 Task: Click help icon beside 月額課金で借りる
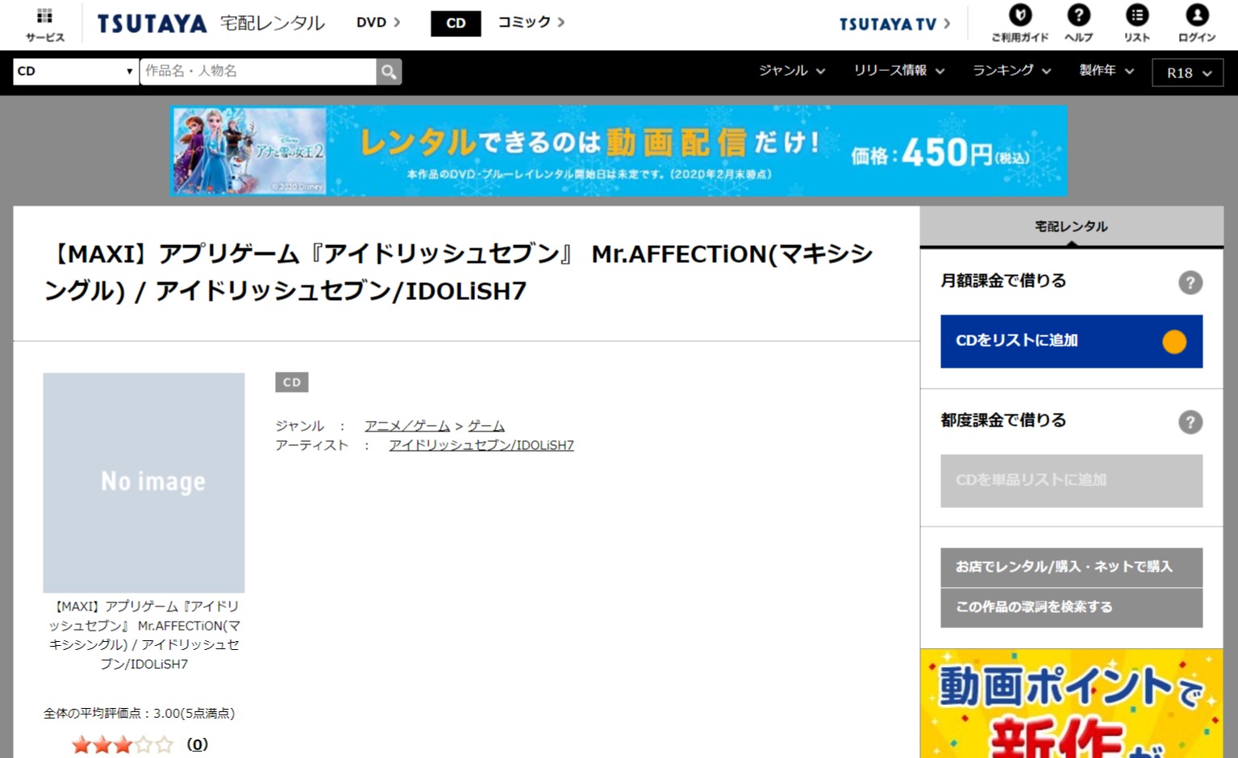pos(1190,282)
